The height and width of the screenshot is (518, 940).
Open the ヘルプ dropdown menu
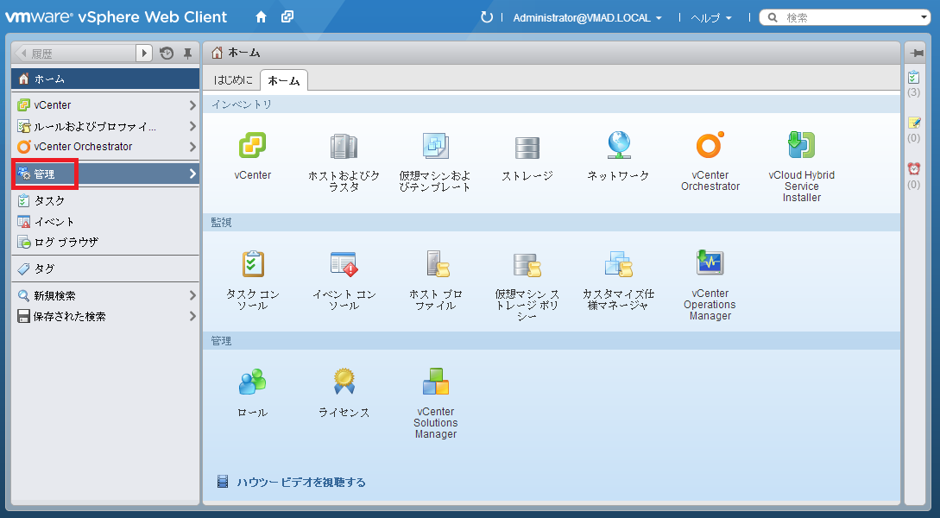[710, 18]
